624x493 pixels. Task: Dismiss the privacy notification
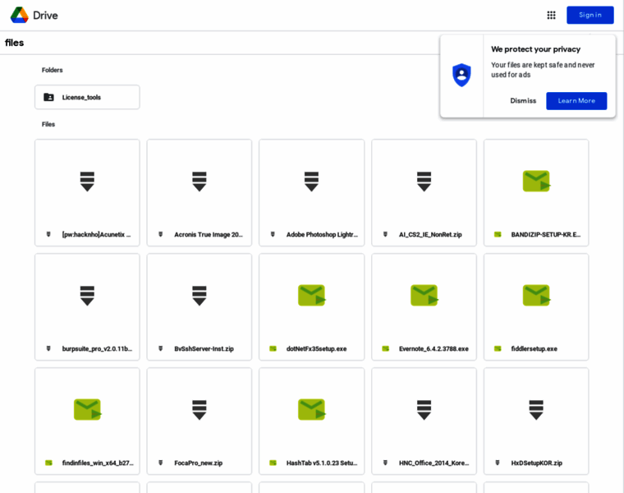523,100
